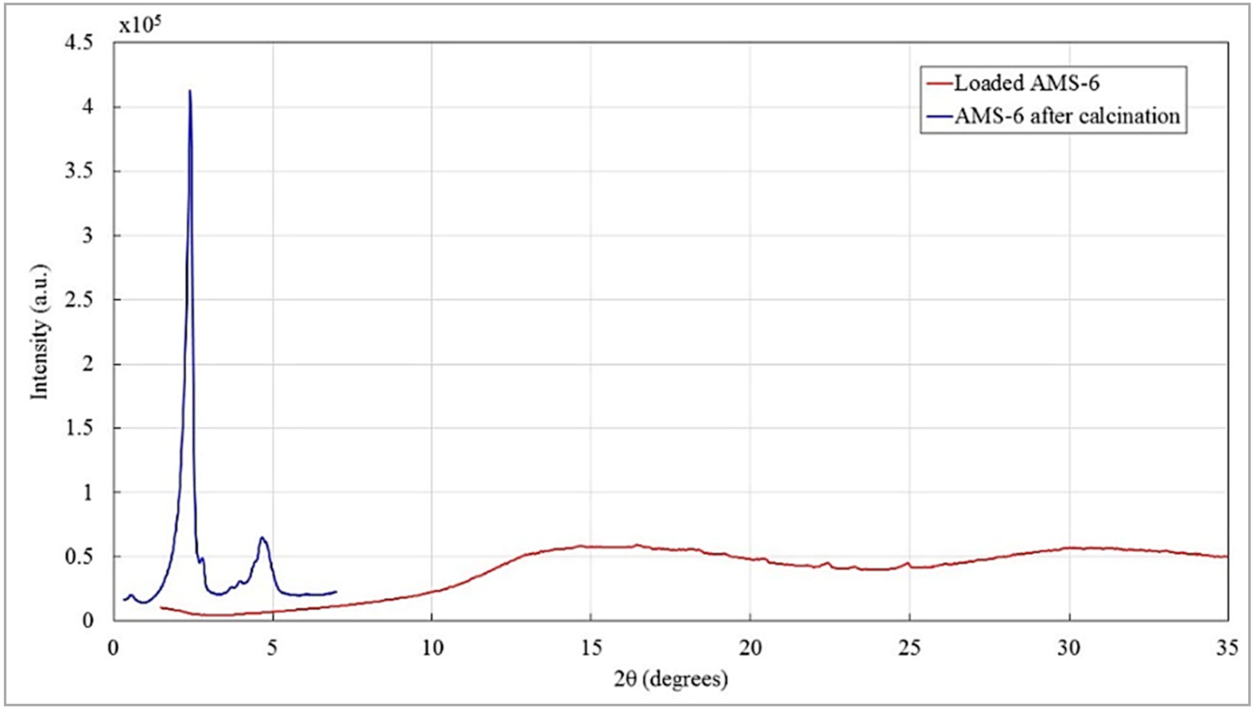The image size is (1256, 715).
Task: Click the x10⁵ multiplier label
Action: point(140,25)
